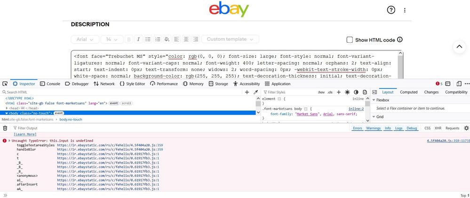Toggle Errors console filter
Image resolution: width=470 pixels, height=198 pixels.
pos(357,128)
